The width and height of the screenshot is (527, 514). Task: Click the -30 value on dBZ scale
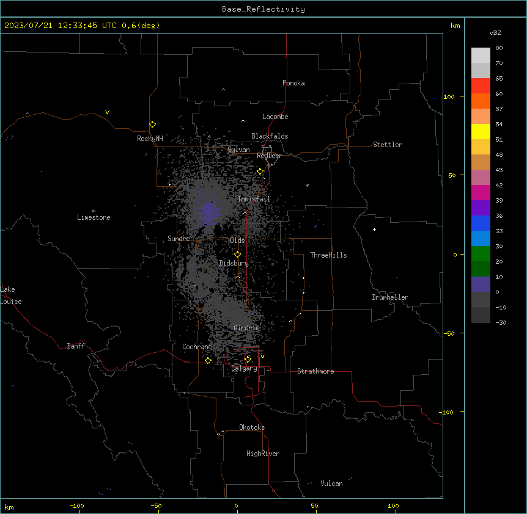pyautogui.click(x=501, y=323)
